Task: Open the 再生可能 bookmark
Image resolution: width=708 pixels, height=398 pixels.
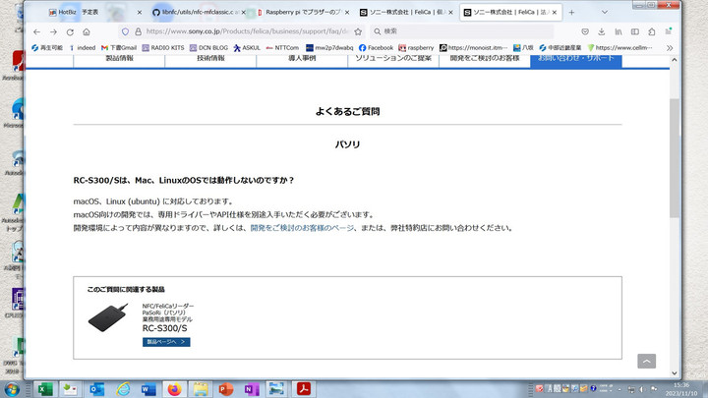Action: (47, 47)
